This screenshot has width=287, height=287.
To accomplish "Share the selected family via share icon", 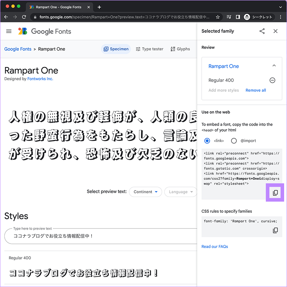I will coord(262,31).
